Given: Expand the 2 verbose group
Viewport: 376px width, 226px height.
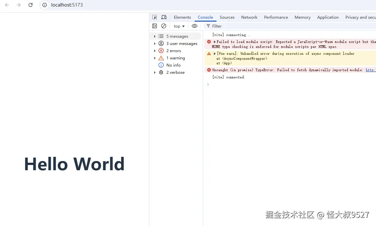Looking at the screenshot, I should coord(155,72).
